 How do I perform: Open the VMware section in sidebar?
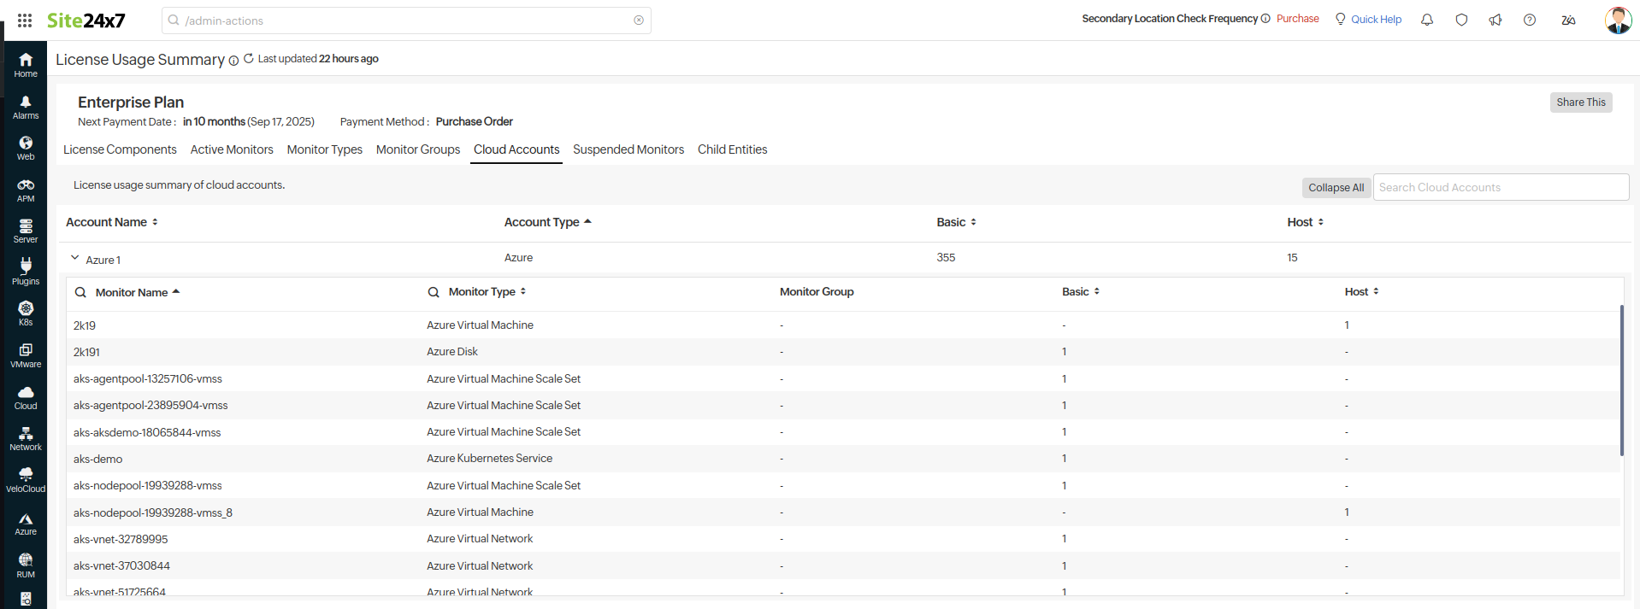pyautogui.click(x=26, y=354)
